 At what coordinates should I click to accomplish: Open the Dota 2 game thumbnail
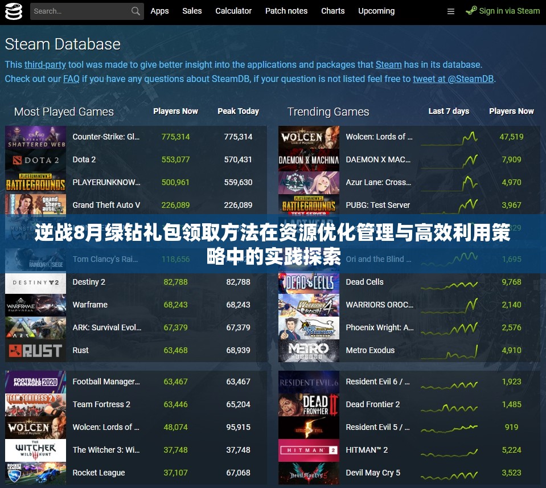[35, 159]
